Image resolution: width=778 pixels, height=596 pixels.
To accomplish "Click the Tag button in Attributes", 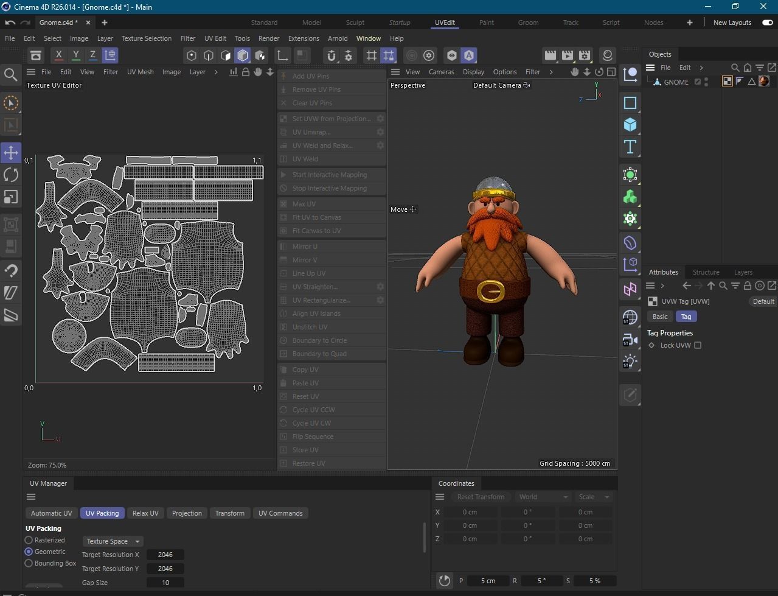I will (x=686, y=317).
